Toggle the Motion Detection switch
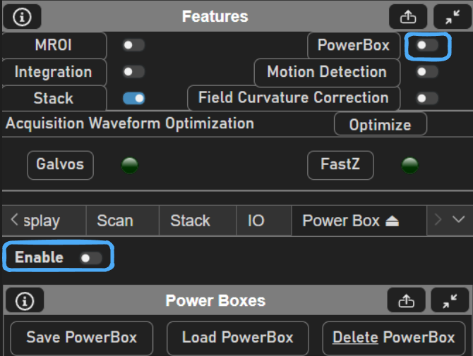 (426, 71)
